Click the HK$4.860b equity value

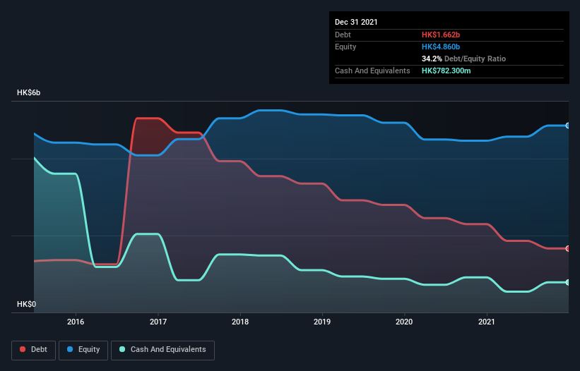point(441,47)
